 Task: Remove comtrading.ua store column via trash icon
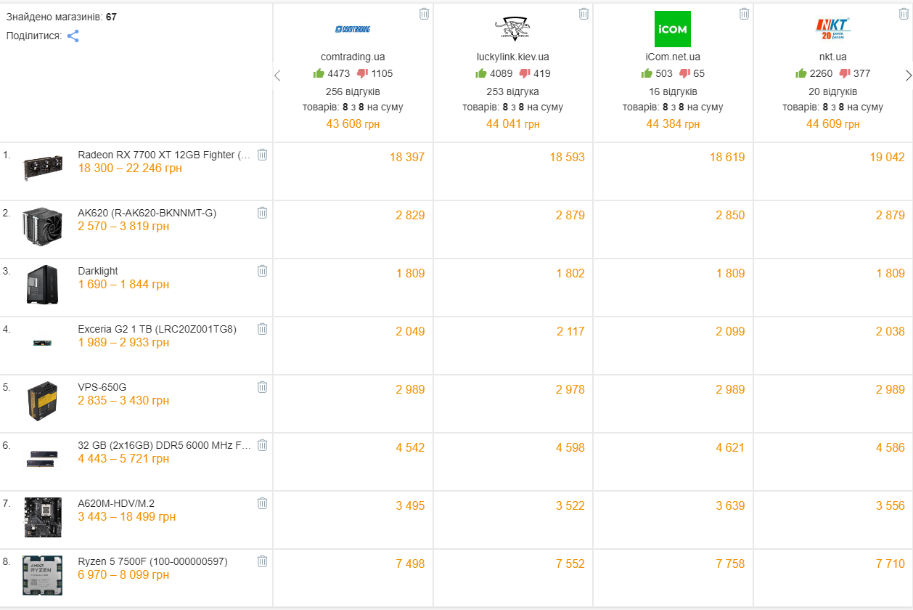(x=424, y=14)
